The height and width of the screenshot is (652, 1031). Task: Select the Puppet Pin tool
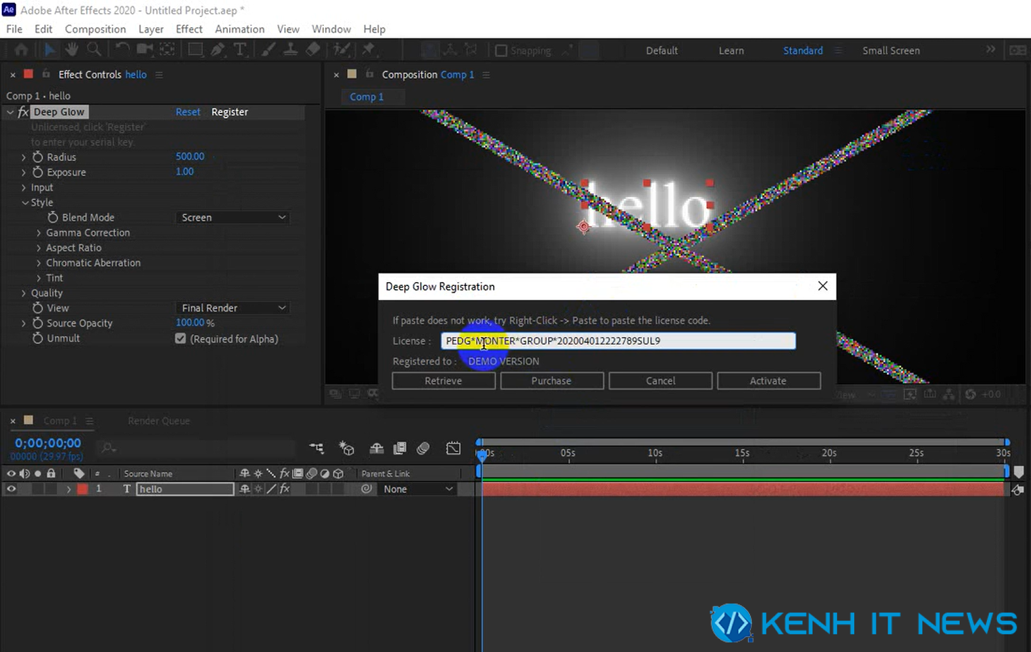[x=369, y=50]
